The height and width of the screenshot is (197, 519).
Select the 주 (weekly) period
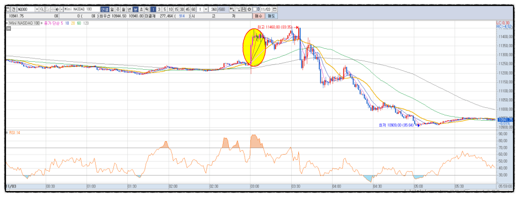click(118, 9)
